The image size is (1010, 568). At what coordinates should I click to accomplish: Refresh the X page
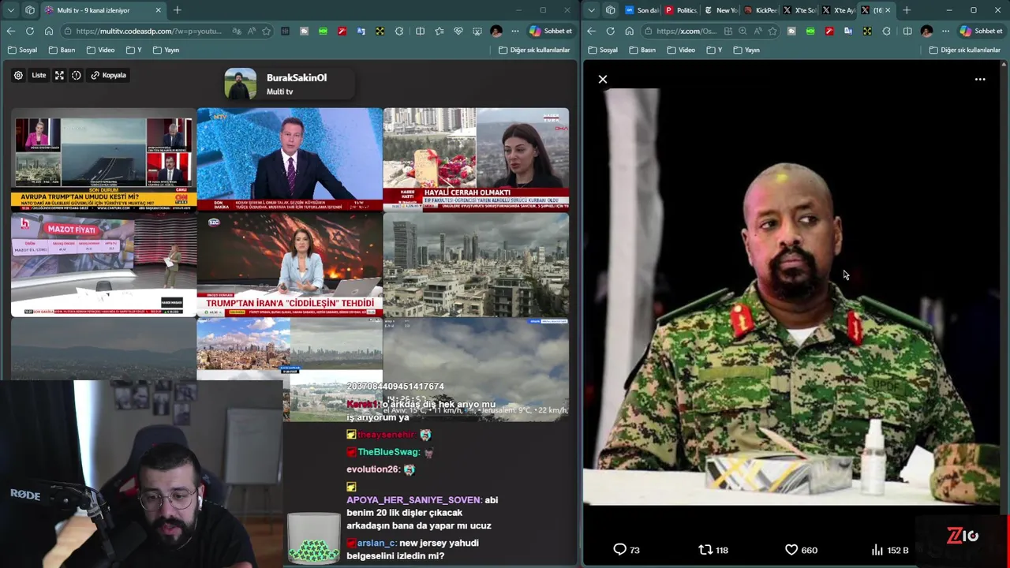point(610,31)
